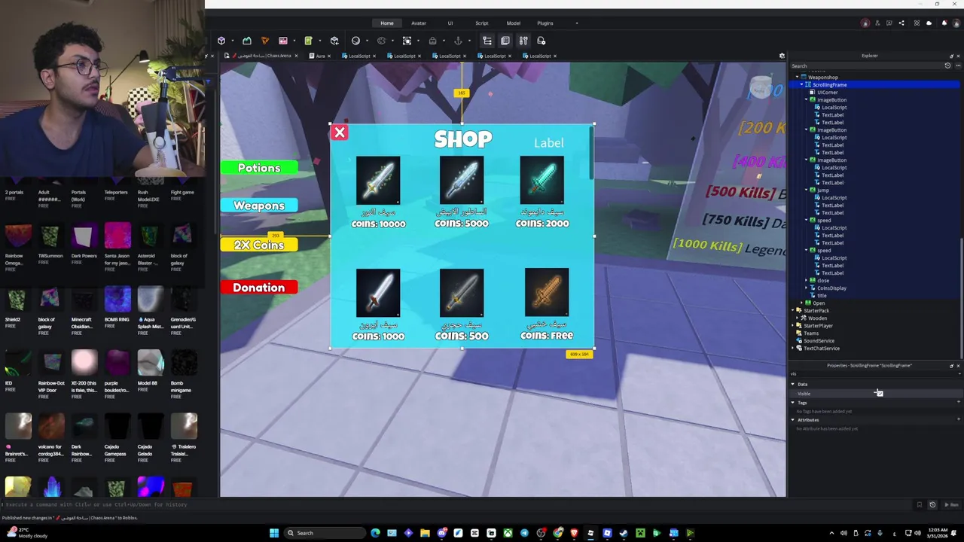Expand the StarterPlayer node arrow
Viewport: 964px width, 542px height.
(793, 326)
